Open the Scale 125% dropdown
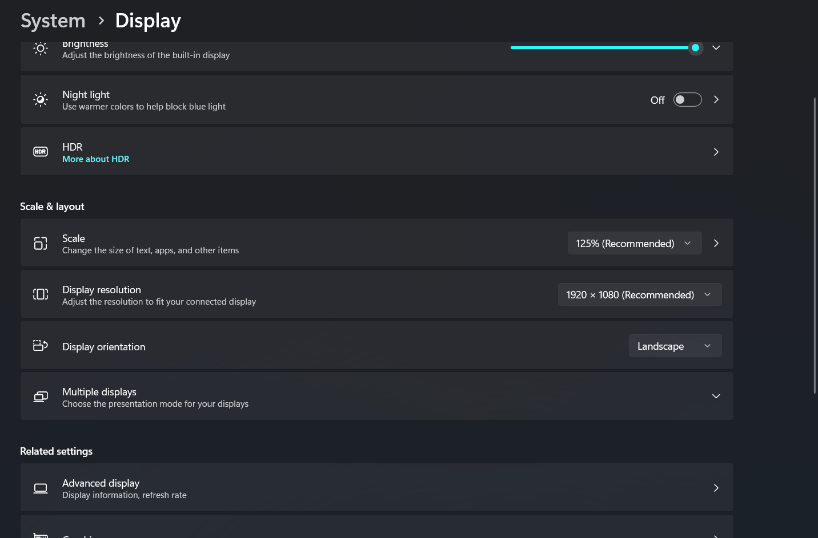The height and width of the screenshot is (538, 818). point(634,244)
